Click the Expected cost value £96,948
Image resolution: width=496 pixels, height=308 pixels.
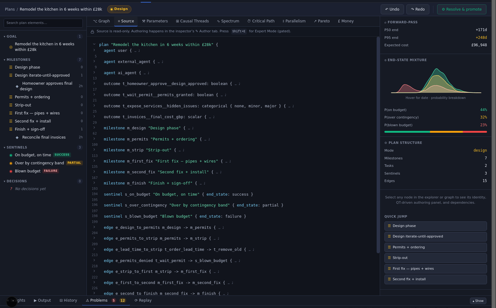(479, 45)
